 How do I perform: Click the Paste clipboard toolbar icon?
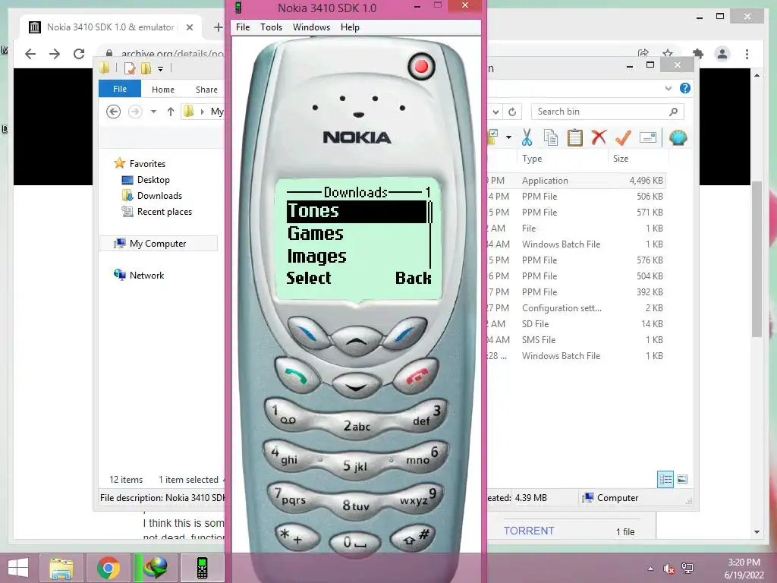point(575,137)
